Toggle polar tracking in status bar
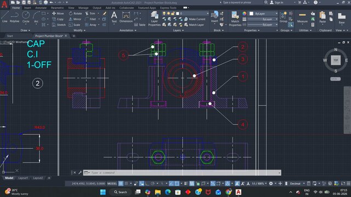Image resolution: width=351 pixels, height=197 pixels. click(x=153, y=183)
